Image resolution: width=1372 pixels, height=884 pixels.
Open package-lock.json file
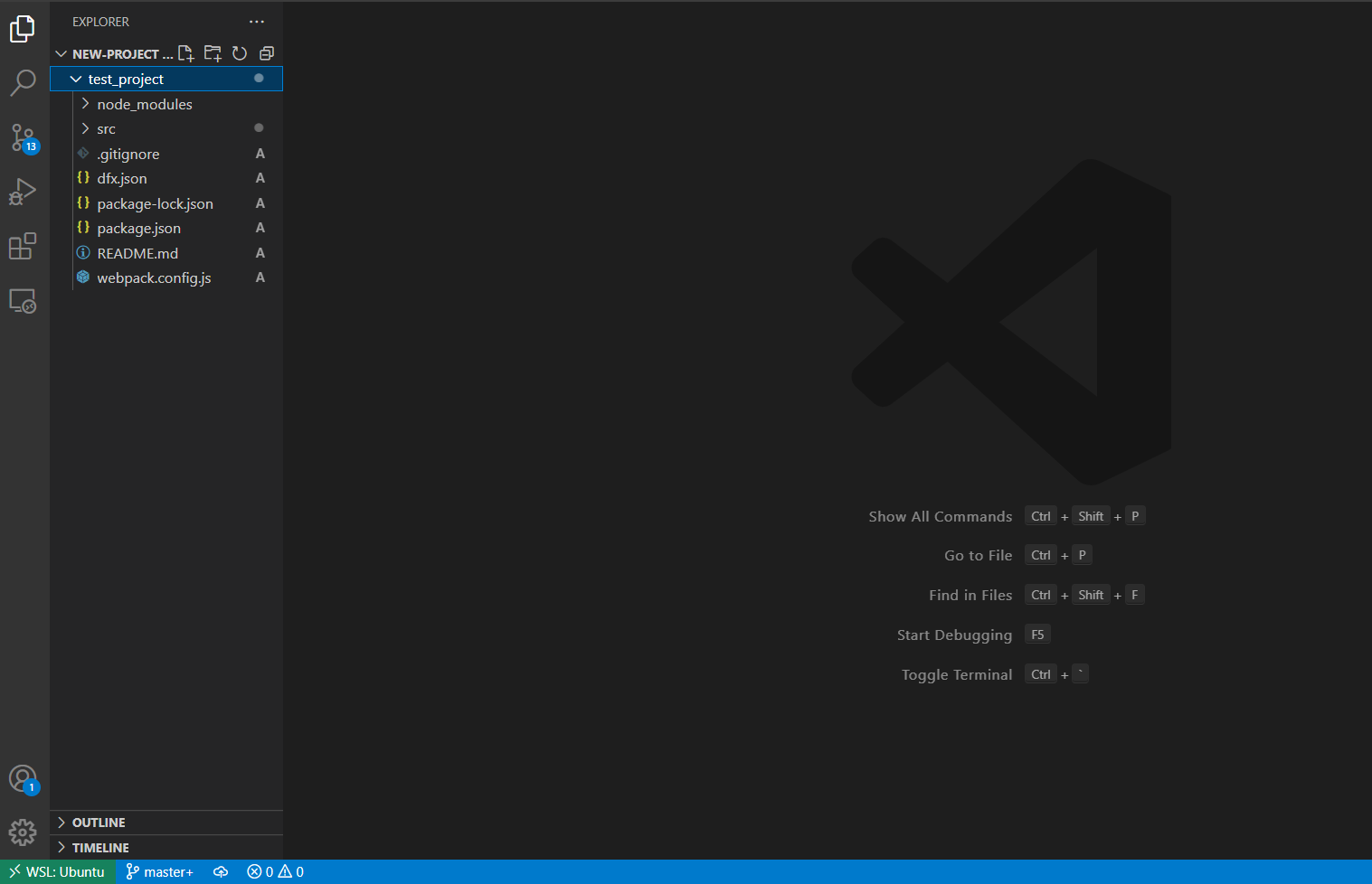coord(166,203)
